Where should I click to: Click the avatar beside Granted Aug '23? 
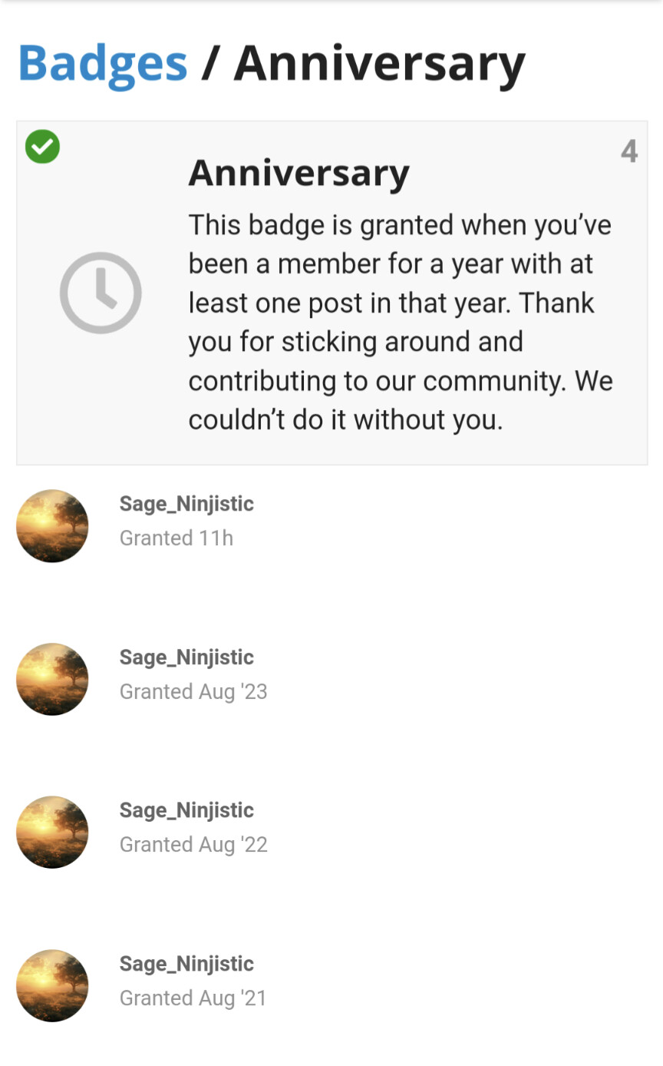52,680
